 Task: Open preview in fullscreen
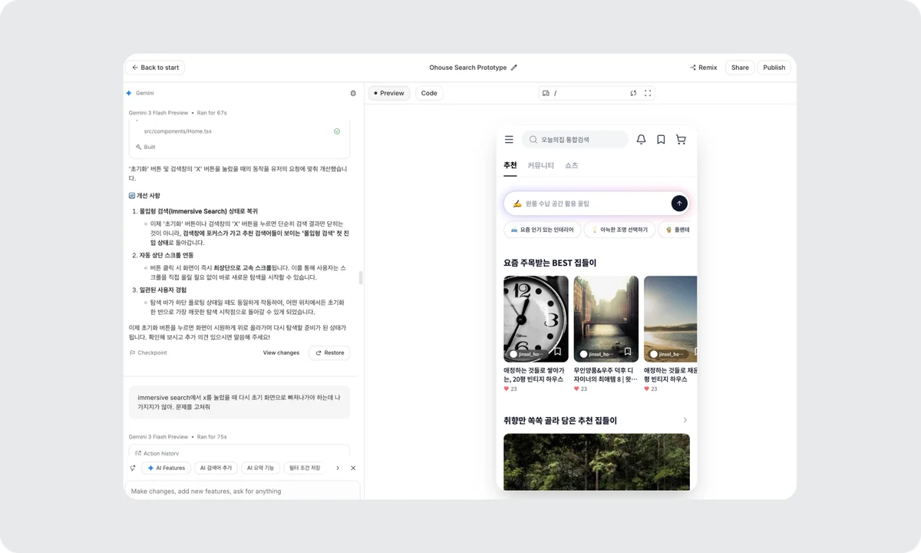[648, 93]
